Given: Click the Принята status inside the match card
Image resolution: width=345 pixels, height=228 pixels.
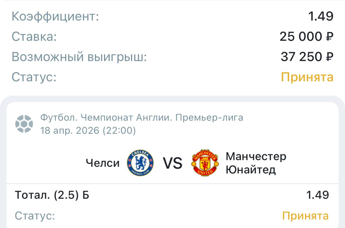Looking at the screenshot, I should click(x=305, y=216).
